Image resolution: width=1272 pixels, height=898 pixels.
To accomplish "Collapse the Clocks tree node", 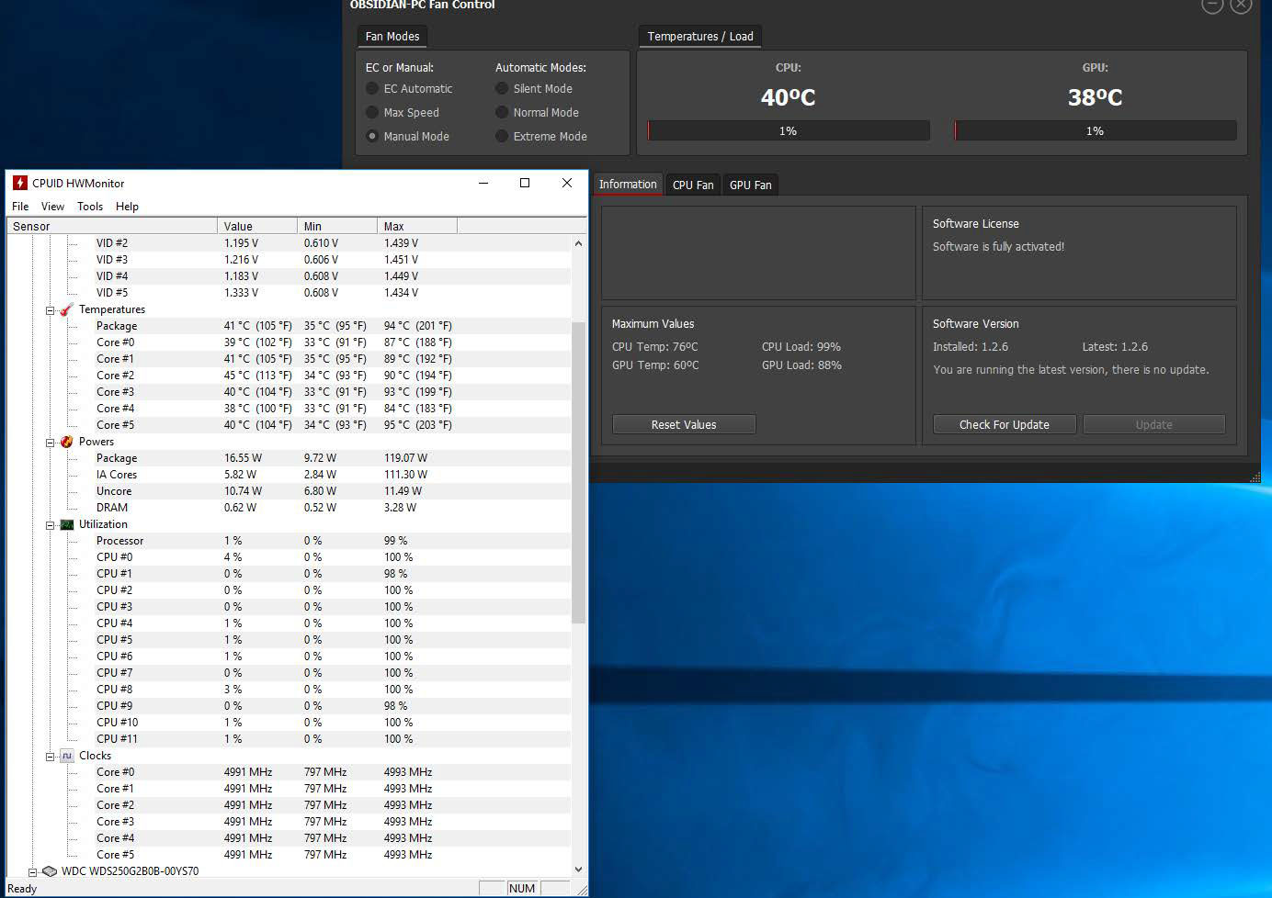I will pyautogui.click(x=51, y=757).
